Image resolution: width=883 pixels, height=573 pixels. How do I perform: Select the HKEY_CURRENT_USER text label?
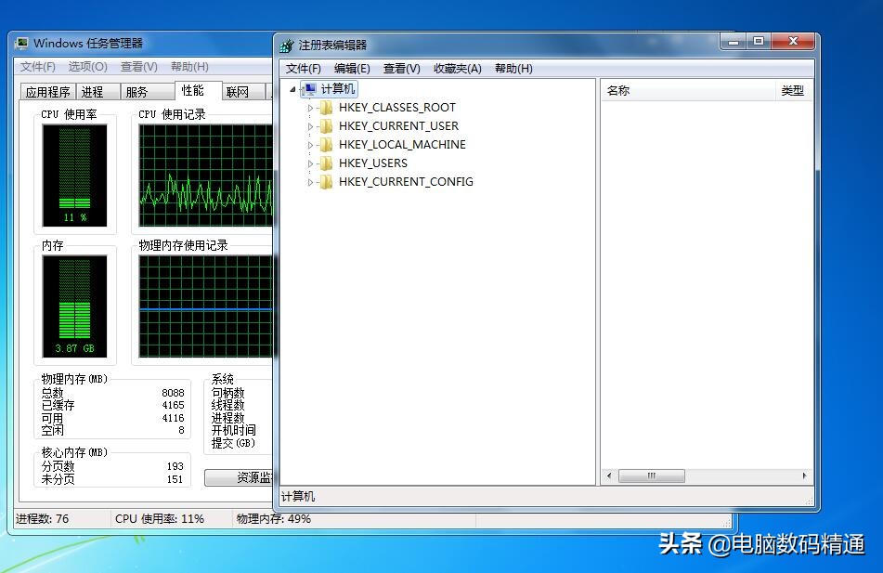[x=398, y=126]
